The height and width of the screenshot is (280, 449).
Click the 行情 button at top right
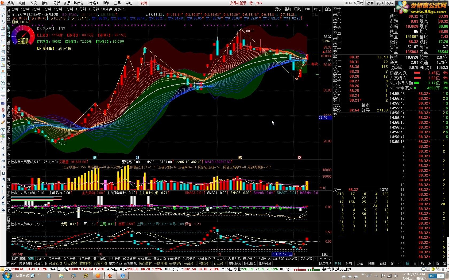[x=370, y=3]
